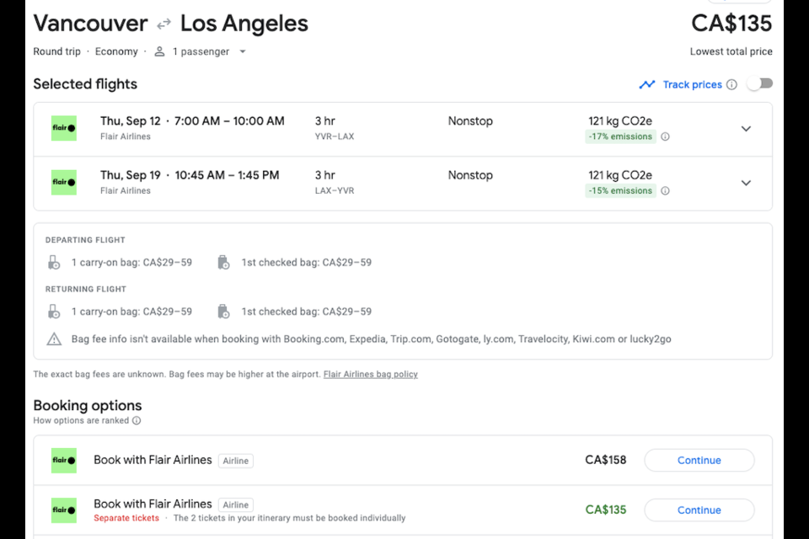This screenshot has width=809, height=539.
Task: Click the Airline tag on separate tickets option
Action: click(x=236, y=505)
